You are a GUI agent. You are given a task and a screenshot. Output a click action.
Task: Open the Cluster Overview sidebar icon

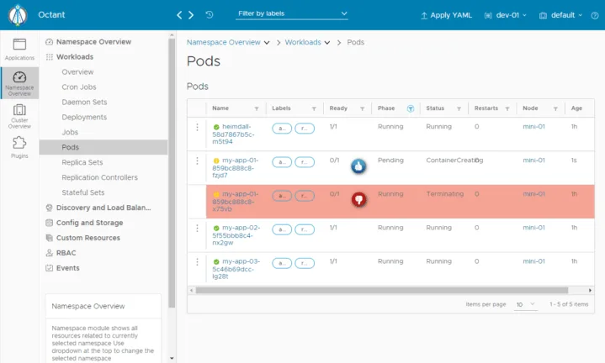click(x=19, y=116)
